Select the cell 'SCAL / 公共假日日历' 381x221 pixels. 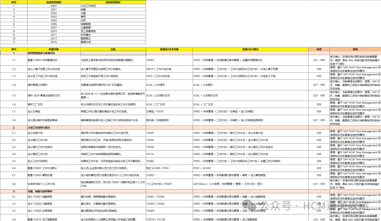point(169,96)
